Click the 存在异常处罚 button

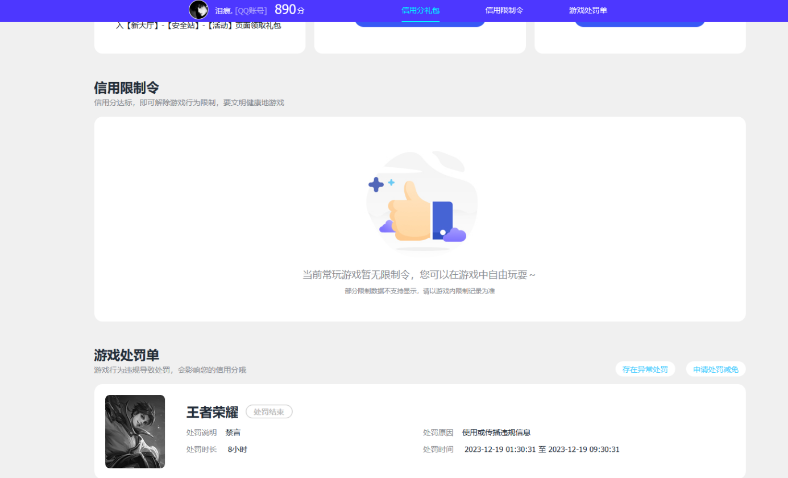point(645,369)
